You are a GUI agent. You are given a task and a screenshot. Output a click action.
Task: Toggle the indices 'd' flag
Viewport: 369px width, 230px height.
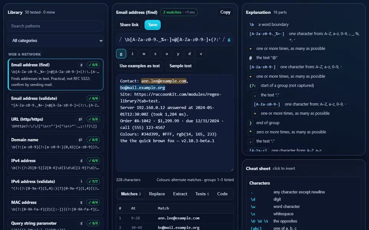(x=189, y=54)
